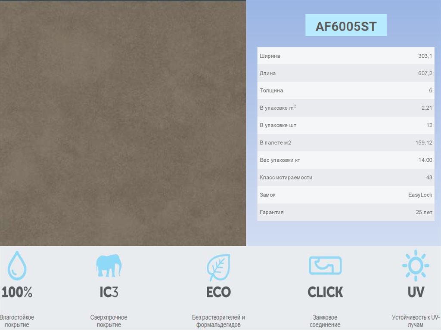Click the 'Замок' row label
441x330 pixels.
(267, 195)
